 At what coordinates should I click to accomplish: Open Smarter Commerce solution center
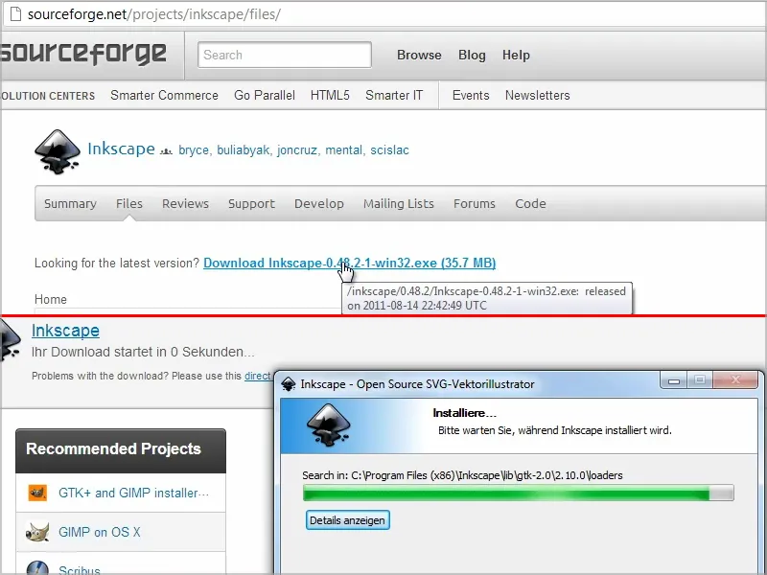click(x=164, y=95)
